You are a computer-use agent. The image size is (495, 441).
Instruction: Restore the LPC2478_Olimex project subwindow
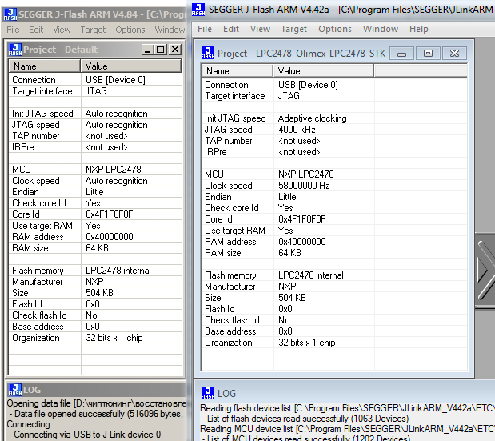pos(428,54)
